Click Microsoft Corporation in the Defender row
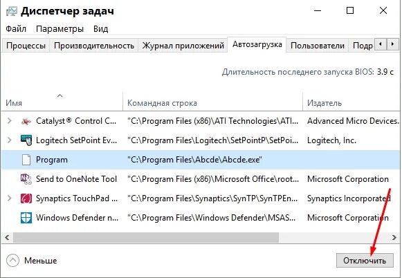402x278 pixels. [348, 218]
